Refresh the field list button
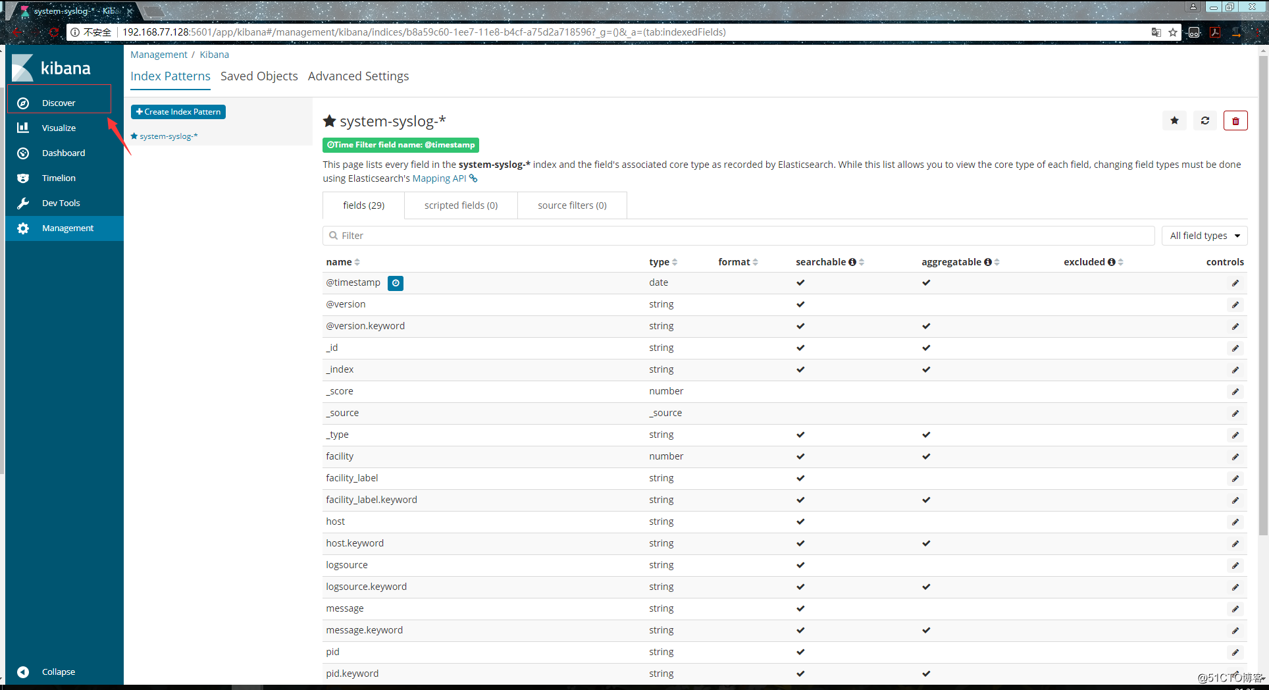The image size is (1269, 690). [x=1204, y=120]
